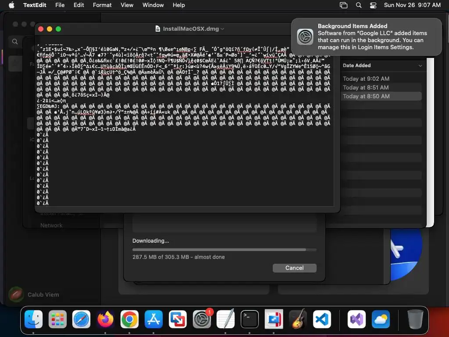
Task: Open Google Chrome from the Dock
Action: 129,319
